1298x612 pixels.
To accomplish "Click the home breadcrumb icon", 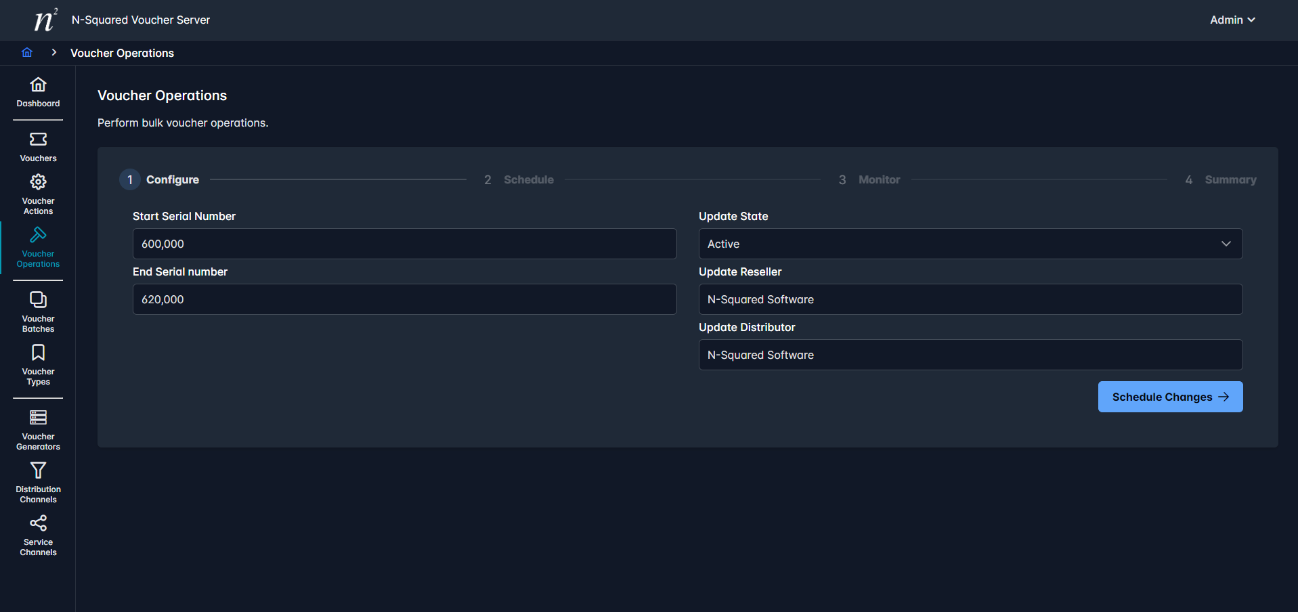I will coord(27,53).
